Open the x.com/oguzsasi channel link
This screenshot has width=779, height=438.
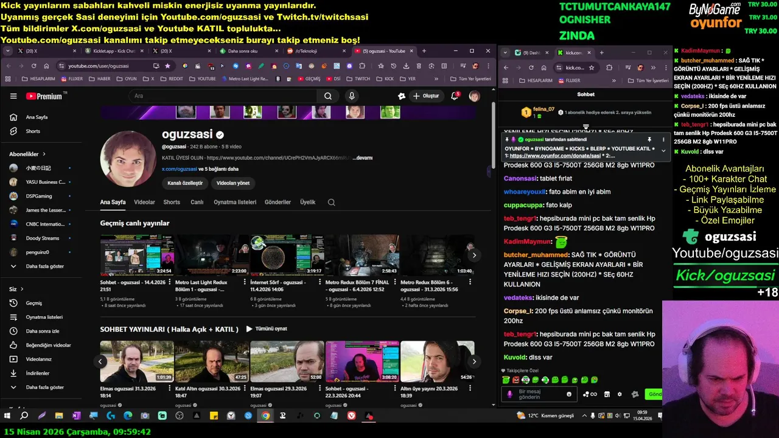click(179, 169)
